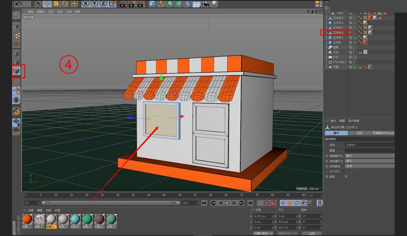Image resolution: width=407 pixels, height=236 pixels.
Task: Toggle the 透显 (X-ray) checkbox
Action: click(346, 177)
